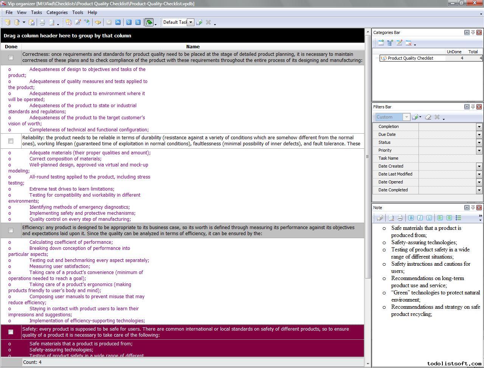
Task: Open the Completion filter dropdown
Action: [479, 126]
